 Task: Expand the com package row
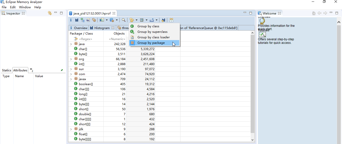click(x=71, y=74)
